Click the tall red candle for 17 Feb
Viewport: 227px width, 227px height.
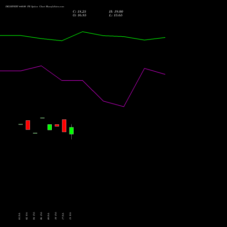pos(64,126)
